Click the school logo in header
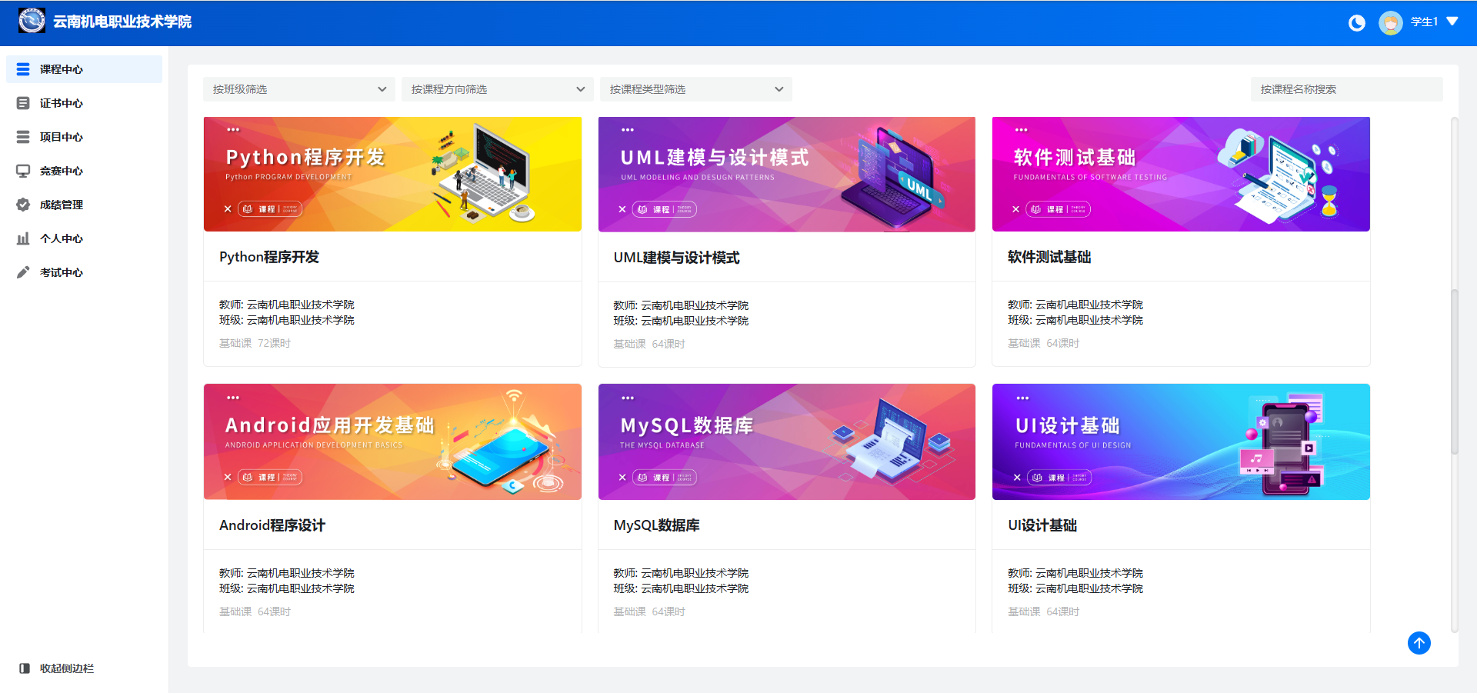The height and width of the screenshot is (693, 1477). coord(32,21)
